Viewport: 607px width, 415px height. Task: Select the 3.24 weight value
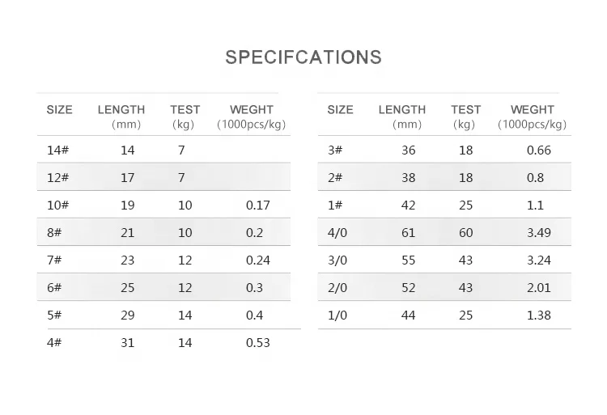coord(539,260)
